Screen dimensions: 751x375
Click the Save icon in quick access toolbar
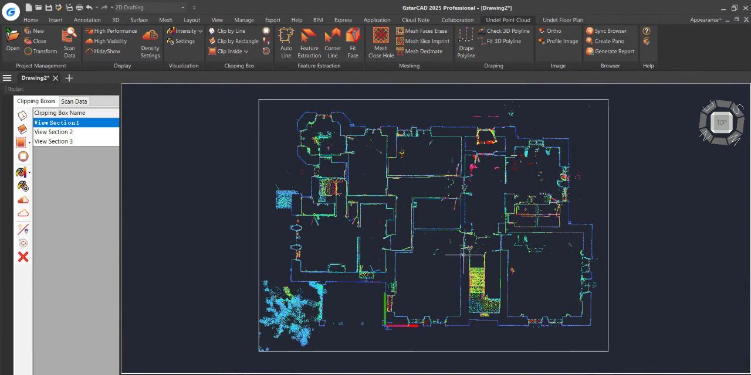coord(49,8)
